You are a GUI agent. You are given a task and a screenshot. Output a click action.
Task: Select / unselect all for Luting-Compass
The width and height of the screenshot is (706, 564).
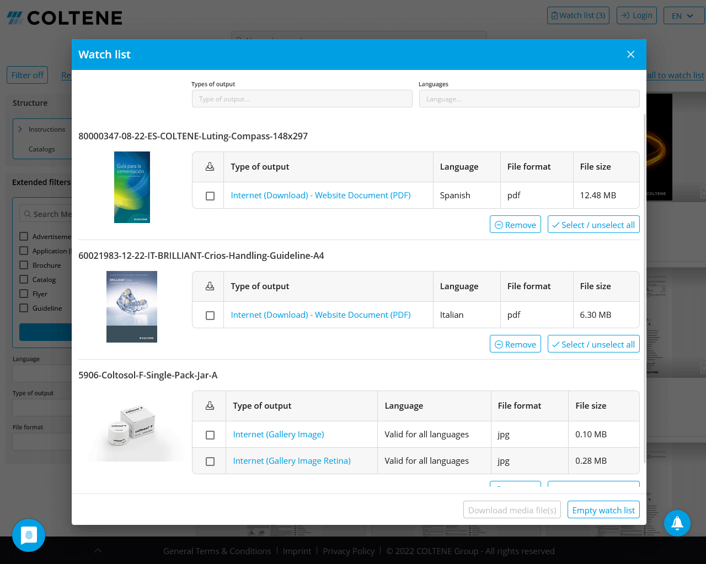[593, 225]
